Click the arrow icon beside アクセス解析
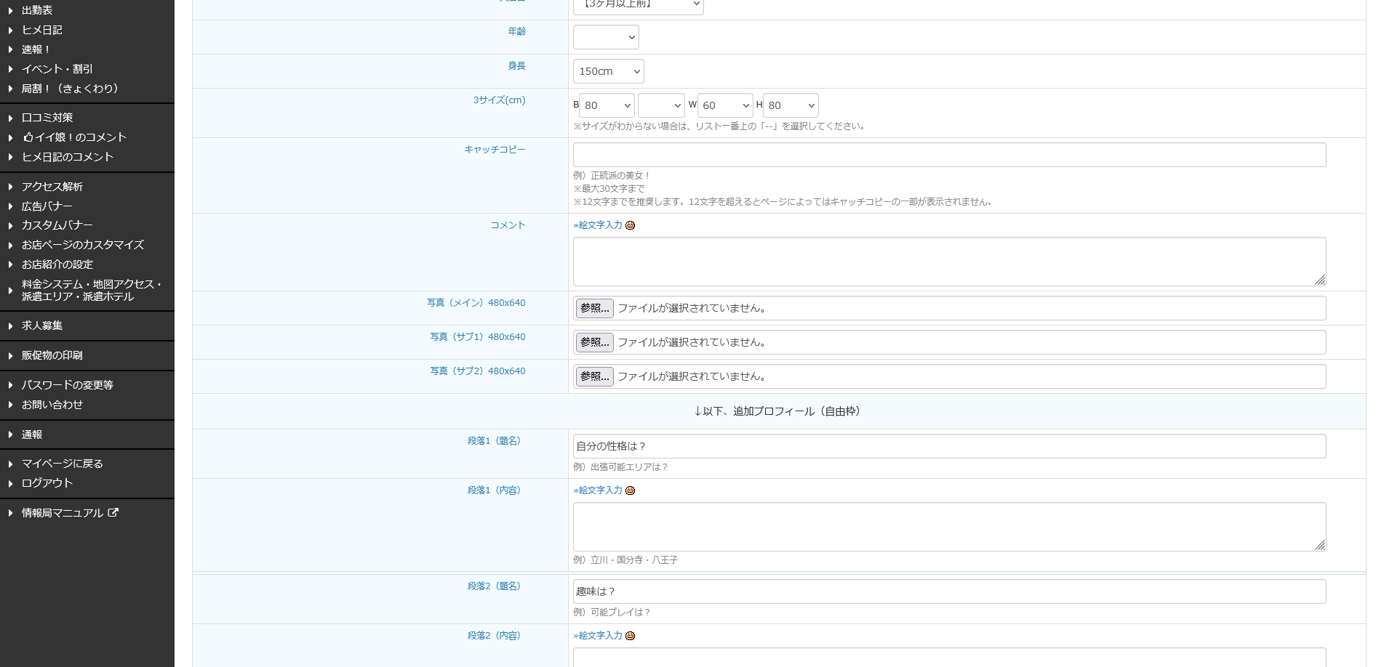Viewport: 1384px width, 667px height. [10, 187]
